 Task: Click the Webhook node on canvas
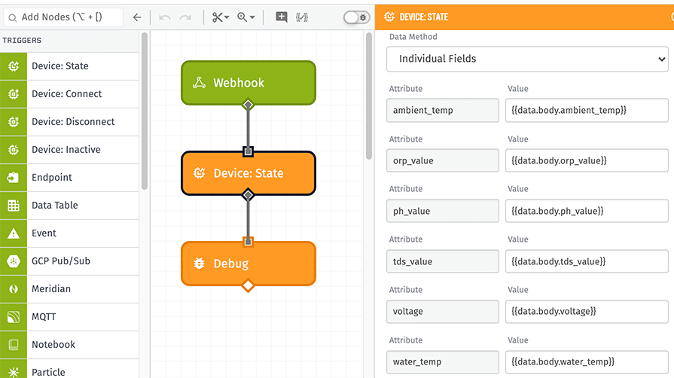[248, 83]
